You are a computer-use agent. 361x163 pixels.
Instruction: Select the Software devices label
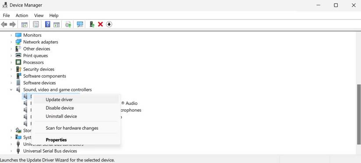[39, 83]
